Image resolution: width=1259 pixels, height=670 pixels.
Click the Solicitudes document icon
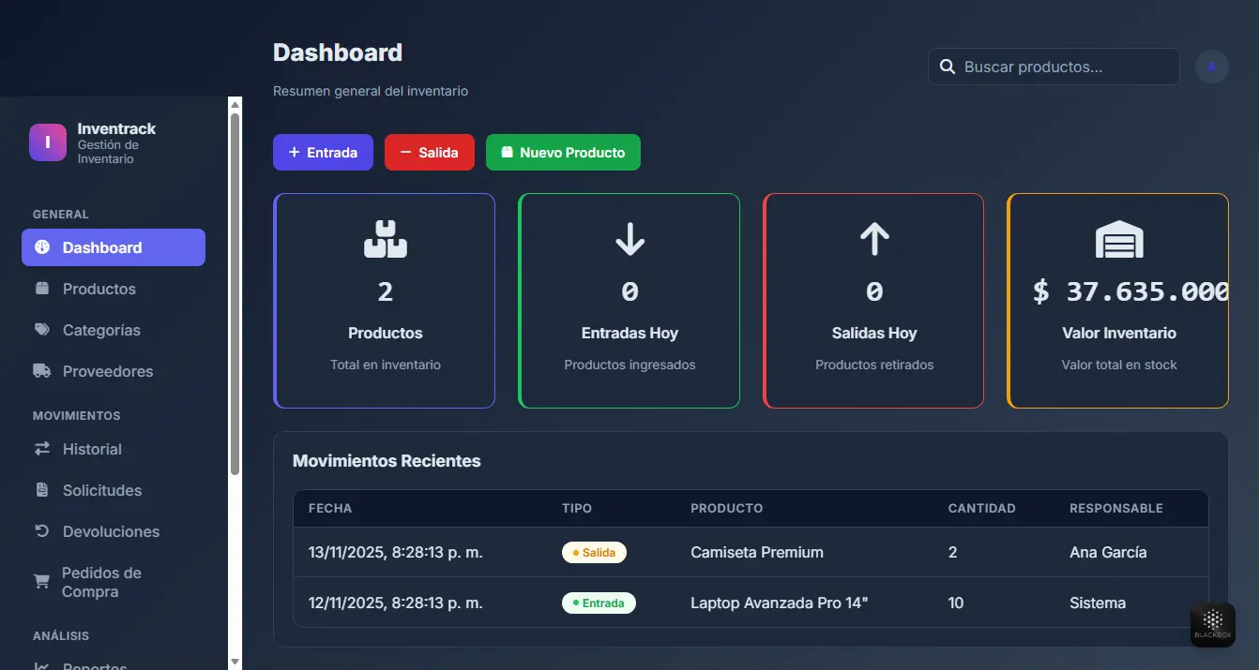41,490
